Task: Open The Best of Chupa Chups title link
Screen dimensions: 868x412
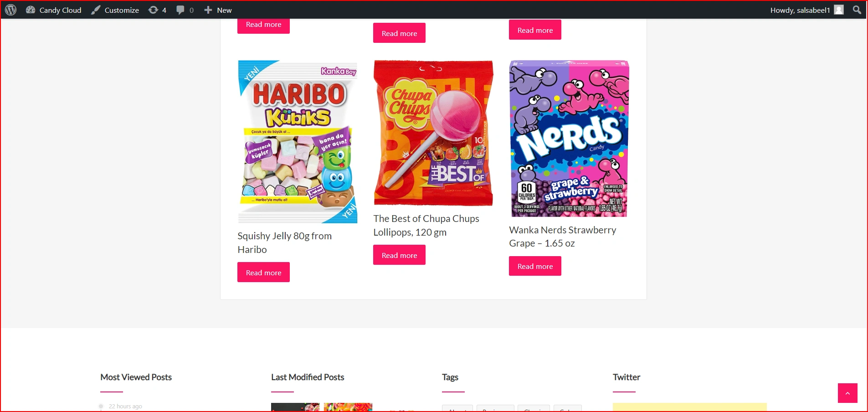Action: coord(426,225)
